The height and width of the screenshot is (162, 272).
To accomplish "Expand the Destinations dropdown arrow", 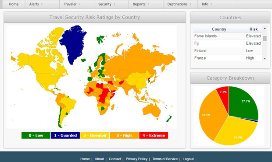I will [190, 4].
